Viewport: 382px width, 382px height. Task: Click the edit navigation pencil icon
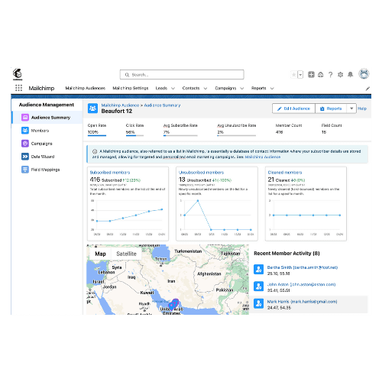(x=367, y=89)
